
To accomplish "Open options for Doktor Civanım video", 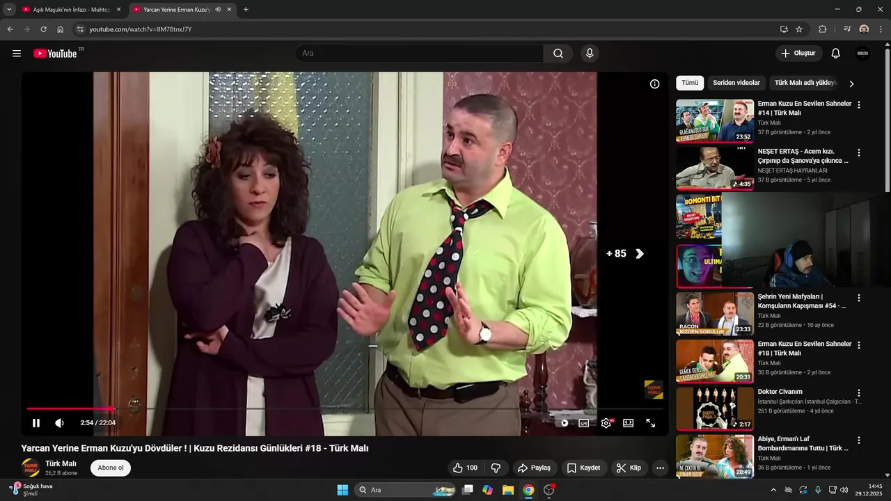I will coord(858,393).
